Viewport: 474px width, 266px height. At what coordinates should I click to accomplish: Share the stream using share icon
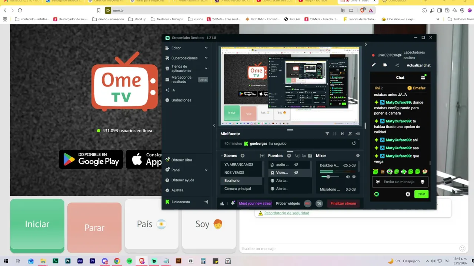pyautogui.click(x=397, y=65)
